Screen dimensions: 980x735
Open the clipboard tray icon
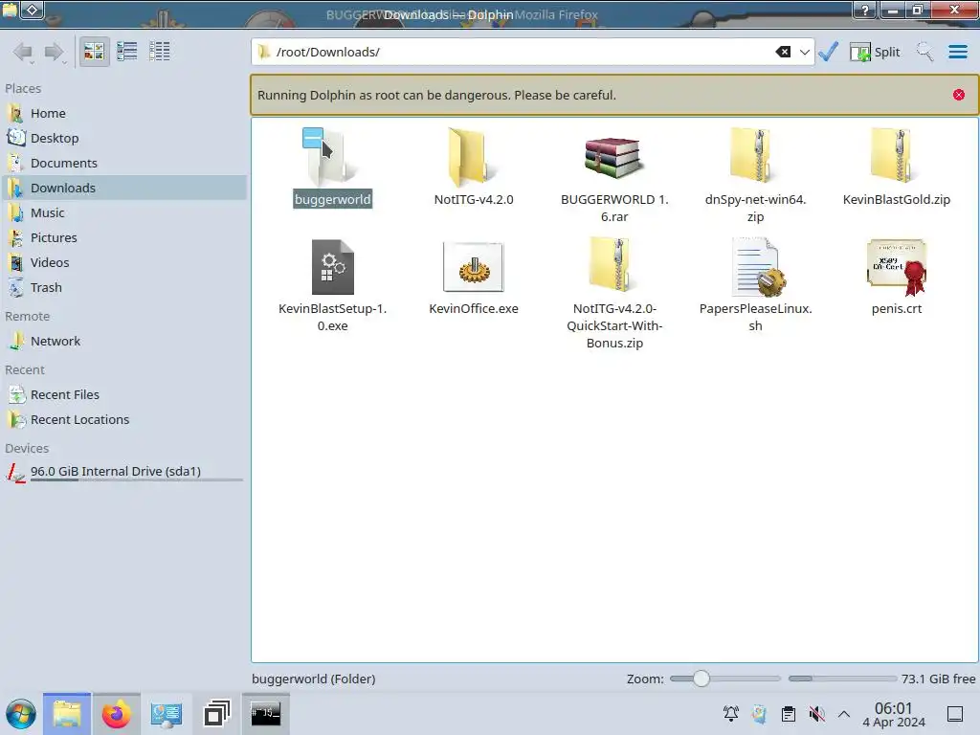[x=789, y=714]
